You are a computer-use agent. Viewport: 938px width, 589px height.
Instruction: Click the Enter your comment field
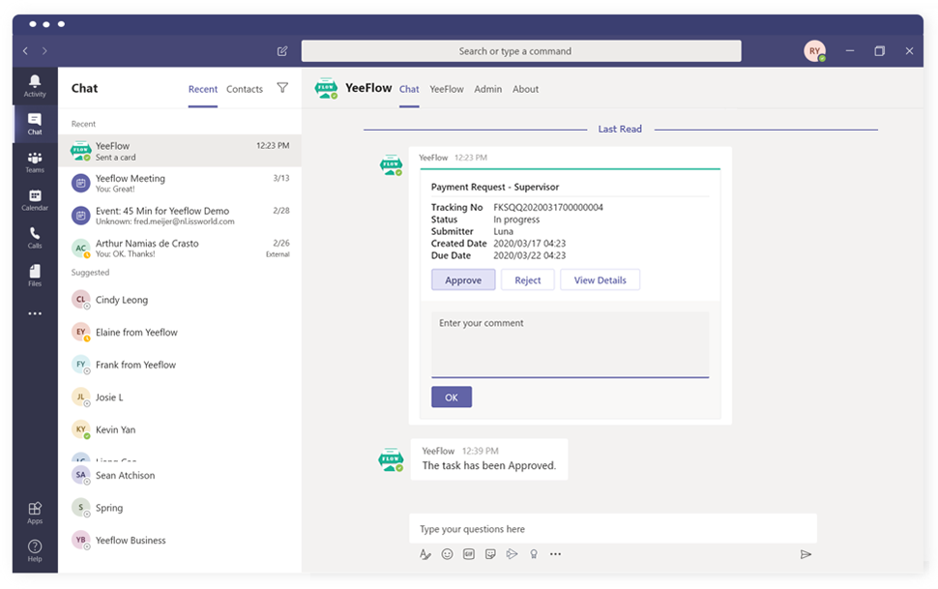(x=571, y=344)
